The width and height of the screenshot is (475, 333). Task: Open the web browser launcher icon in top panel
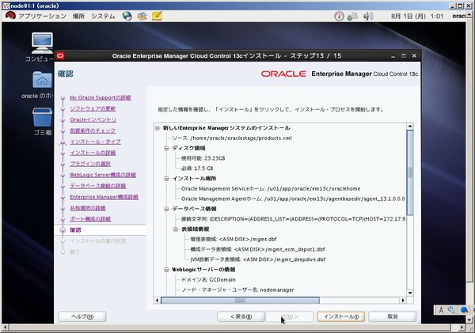(x=127, y=16)
